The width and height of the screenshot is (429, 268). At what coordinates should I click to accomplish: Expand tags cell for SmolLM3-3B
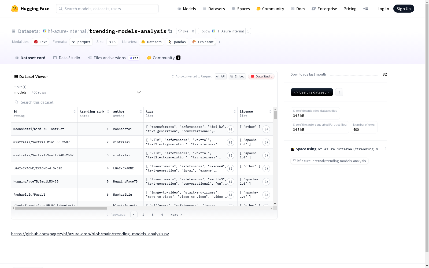[231, 182]
